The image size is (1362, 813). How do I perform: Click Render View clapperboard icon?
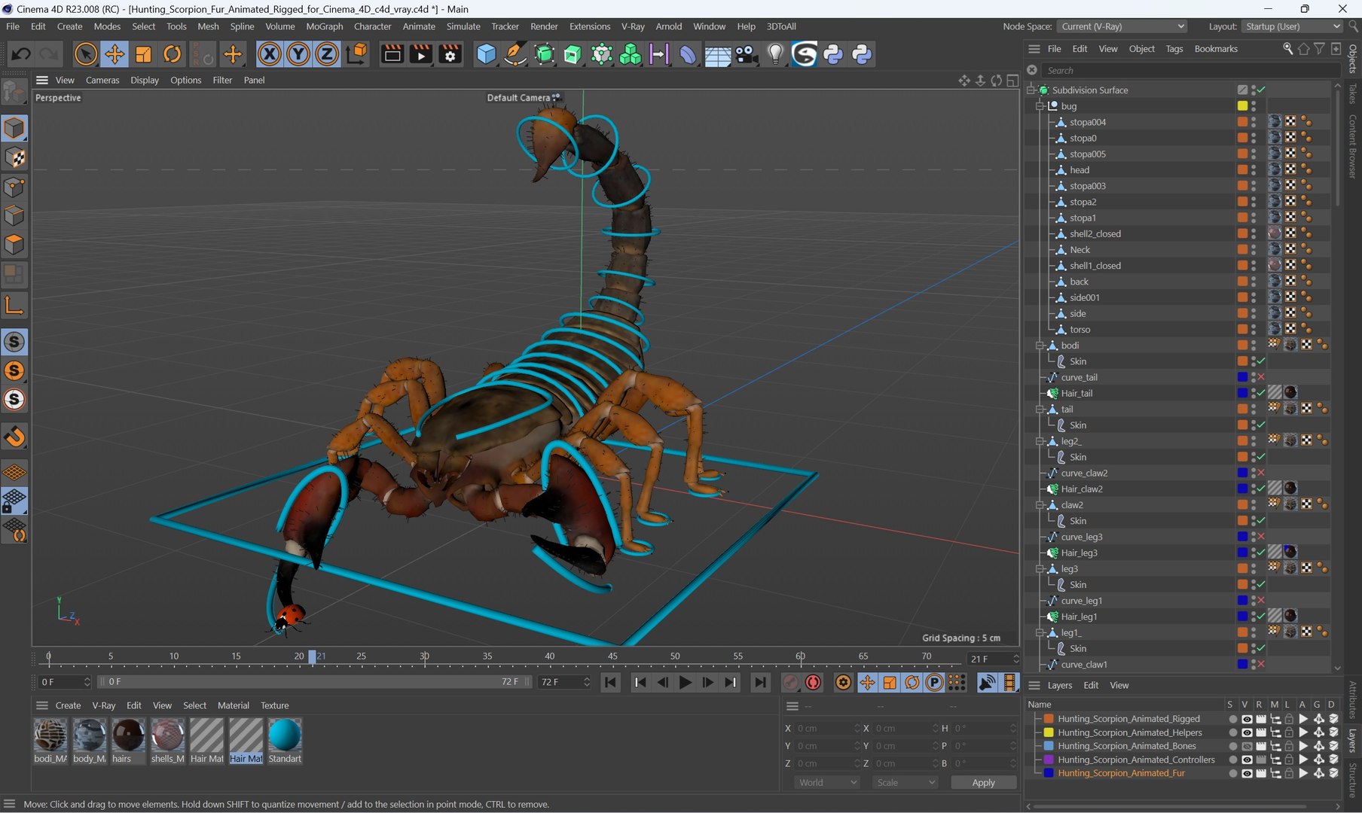pyautogui.click(x=392, y=54)
